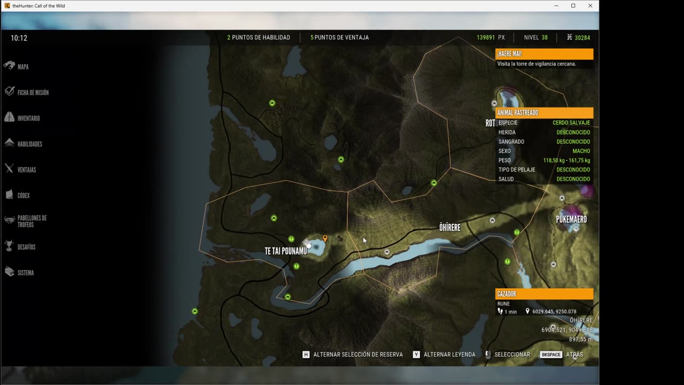Click the 2 PUNTOS DE HABILIDAD indicator
Viewport: 684px width, 385px height.
(x=259, y=37)
